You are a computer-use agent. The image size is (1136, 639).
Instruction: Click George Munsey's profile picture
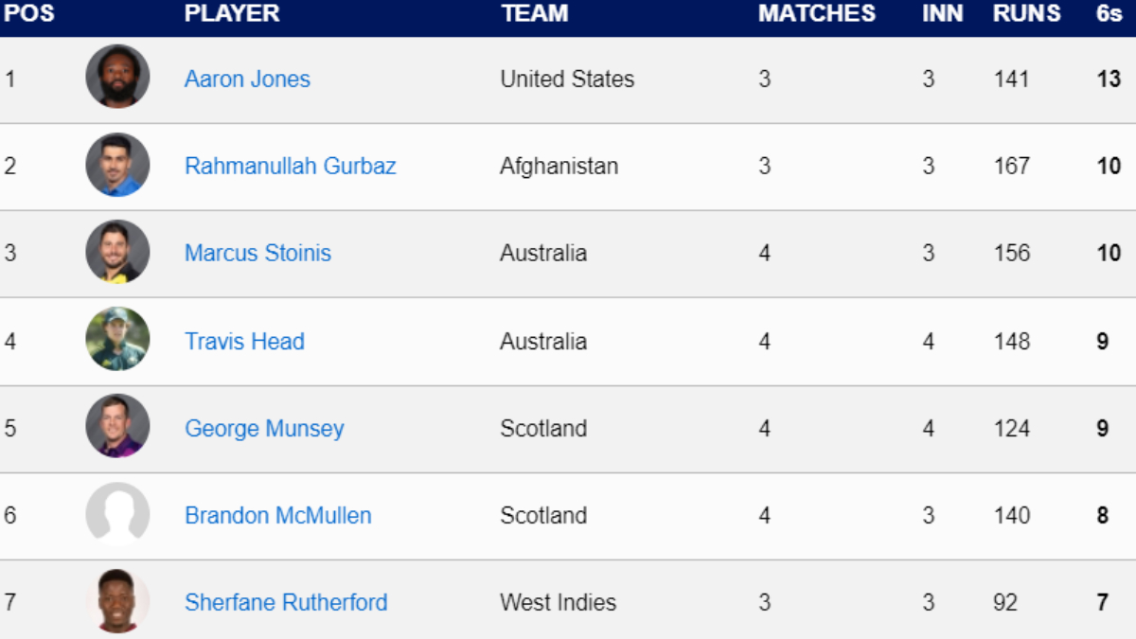(117, 426)
